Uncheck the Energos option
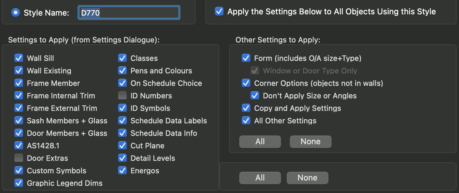The image size is (459, 193). pos(122,171)
